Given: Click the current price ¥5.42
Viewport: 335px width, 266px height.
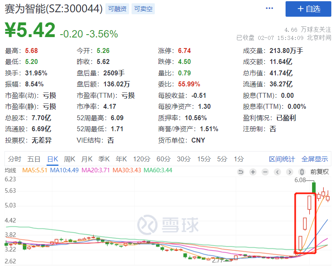Looking at the screenshot, I should point(30,30).
